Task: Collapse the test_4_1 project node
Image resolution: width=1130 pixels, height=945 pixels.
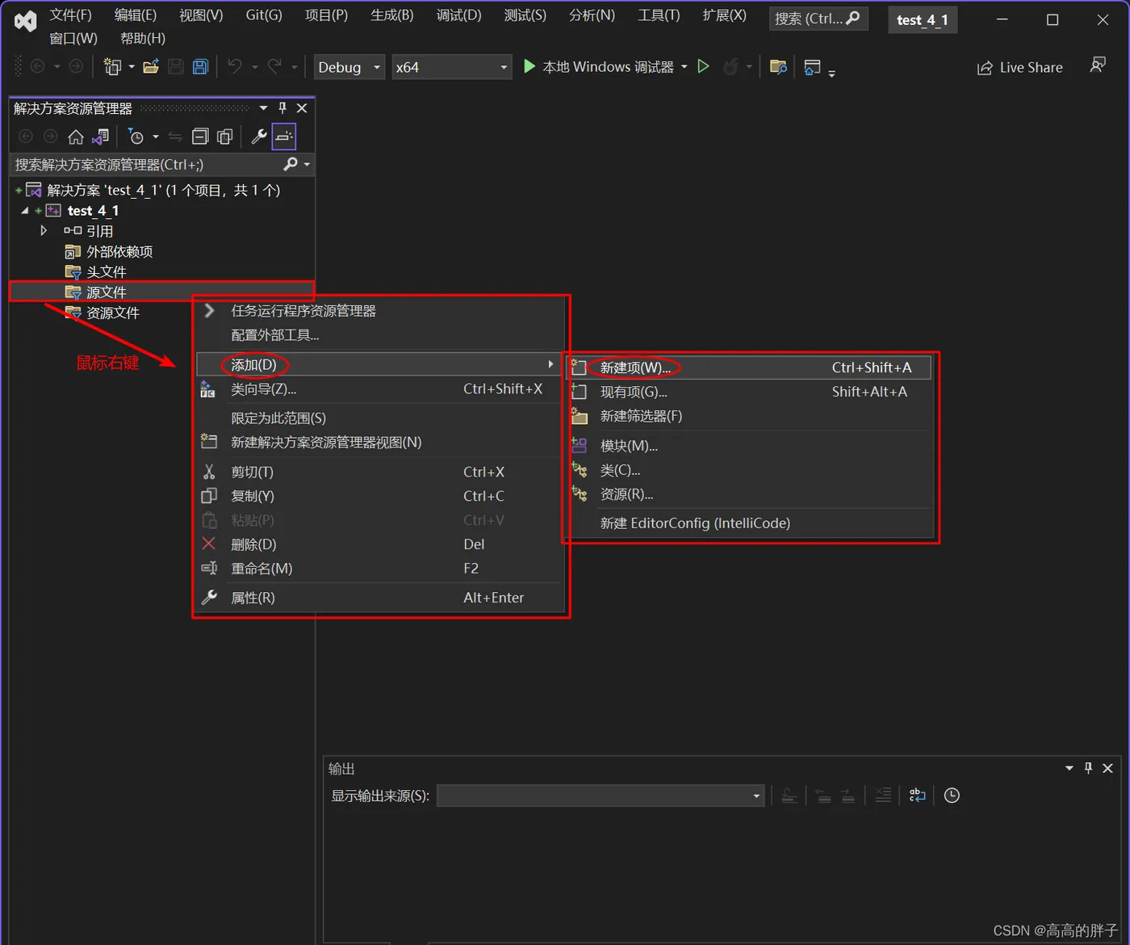Action: coord(24,210)
